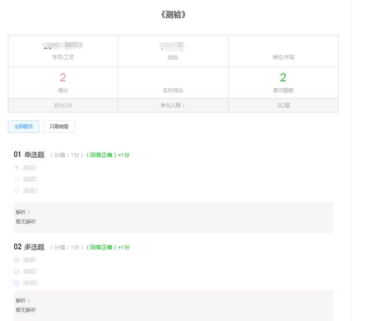This screenshot has height=321, width=376.
Task: Toggle checkbox 选项1 in question 02
Action: [17, 260]
